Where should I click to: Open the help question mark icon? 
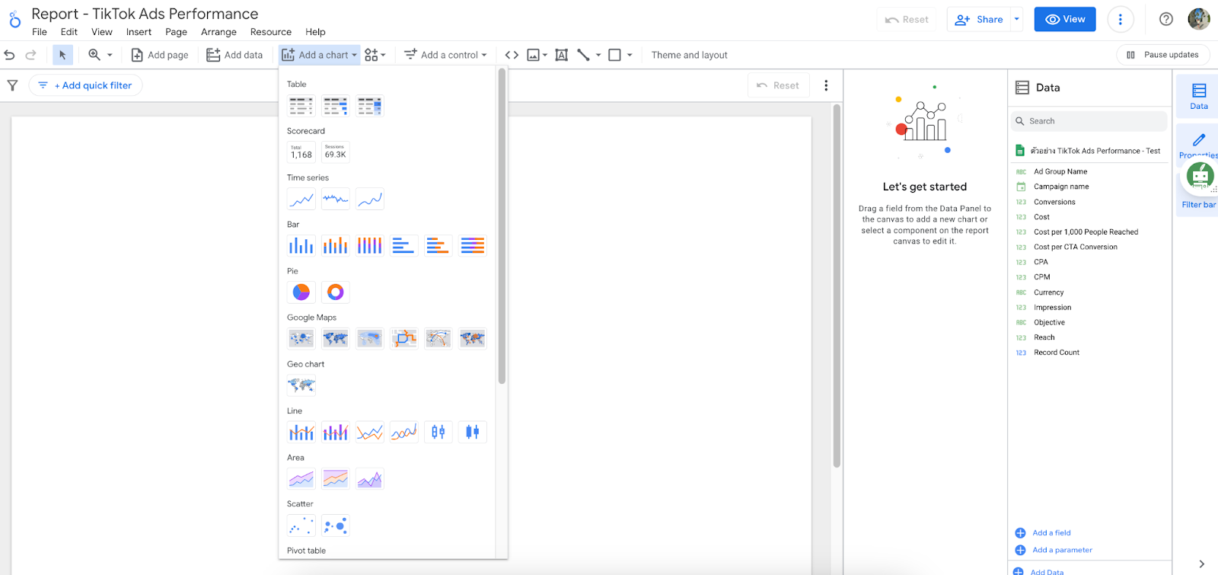point(1165,19)
